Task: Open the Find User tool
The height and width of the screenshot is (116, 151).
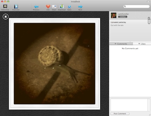Action: coord(16,8)
